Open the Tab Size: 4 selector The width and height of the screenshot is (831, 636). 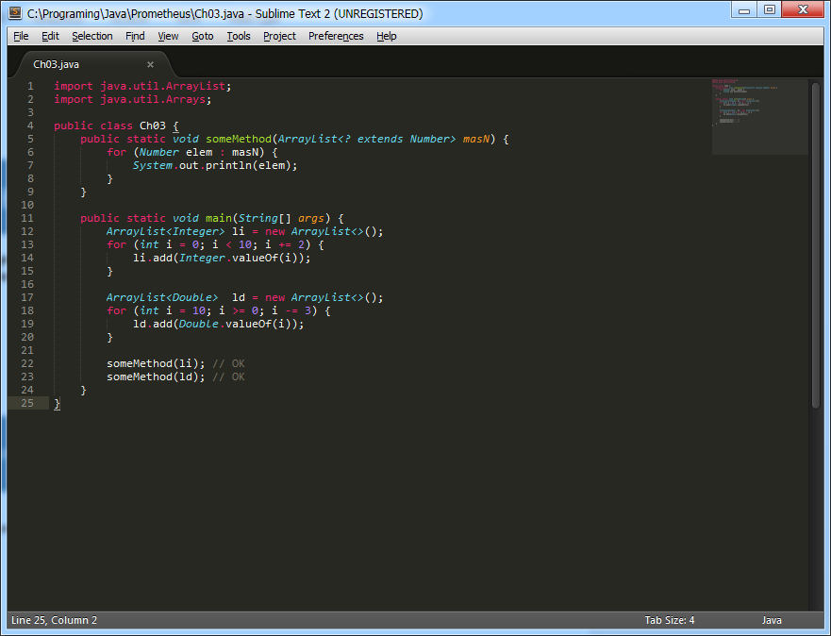pos(669,620)
